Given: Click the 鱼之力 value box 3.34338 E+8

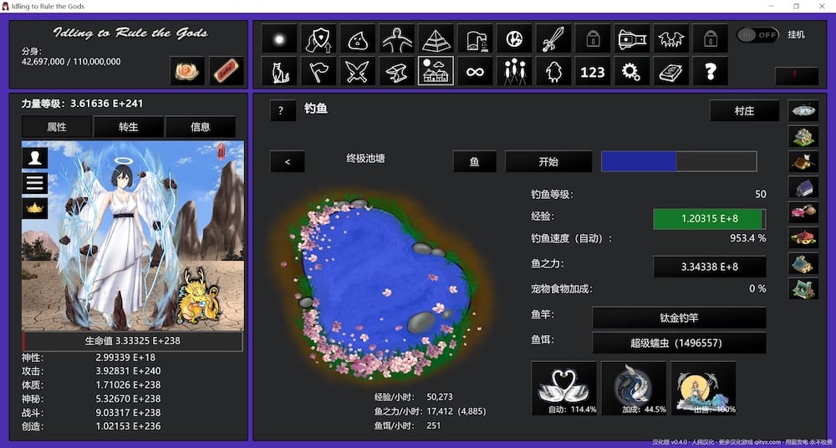Looking at the screenshot, I should pyautogui.click(x=710, y=267).
